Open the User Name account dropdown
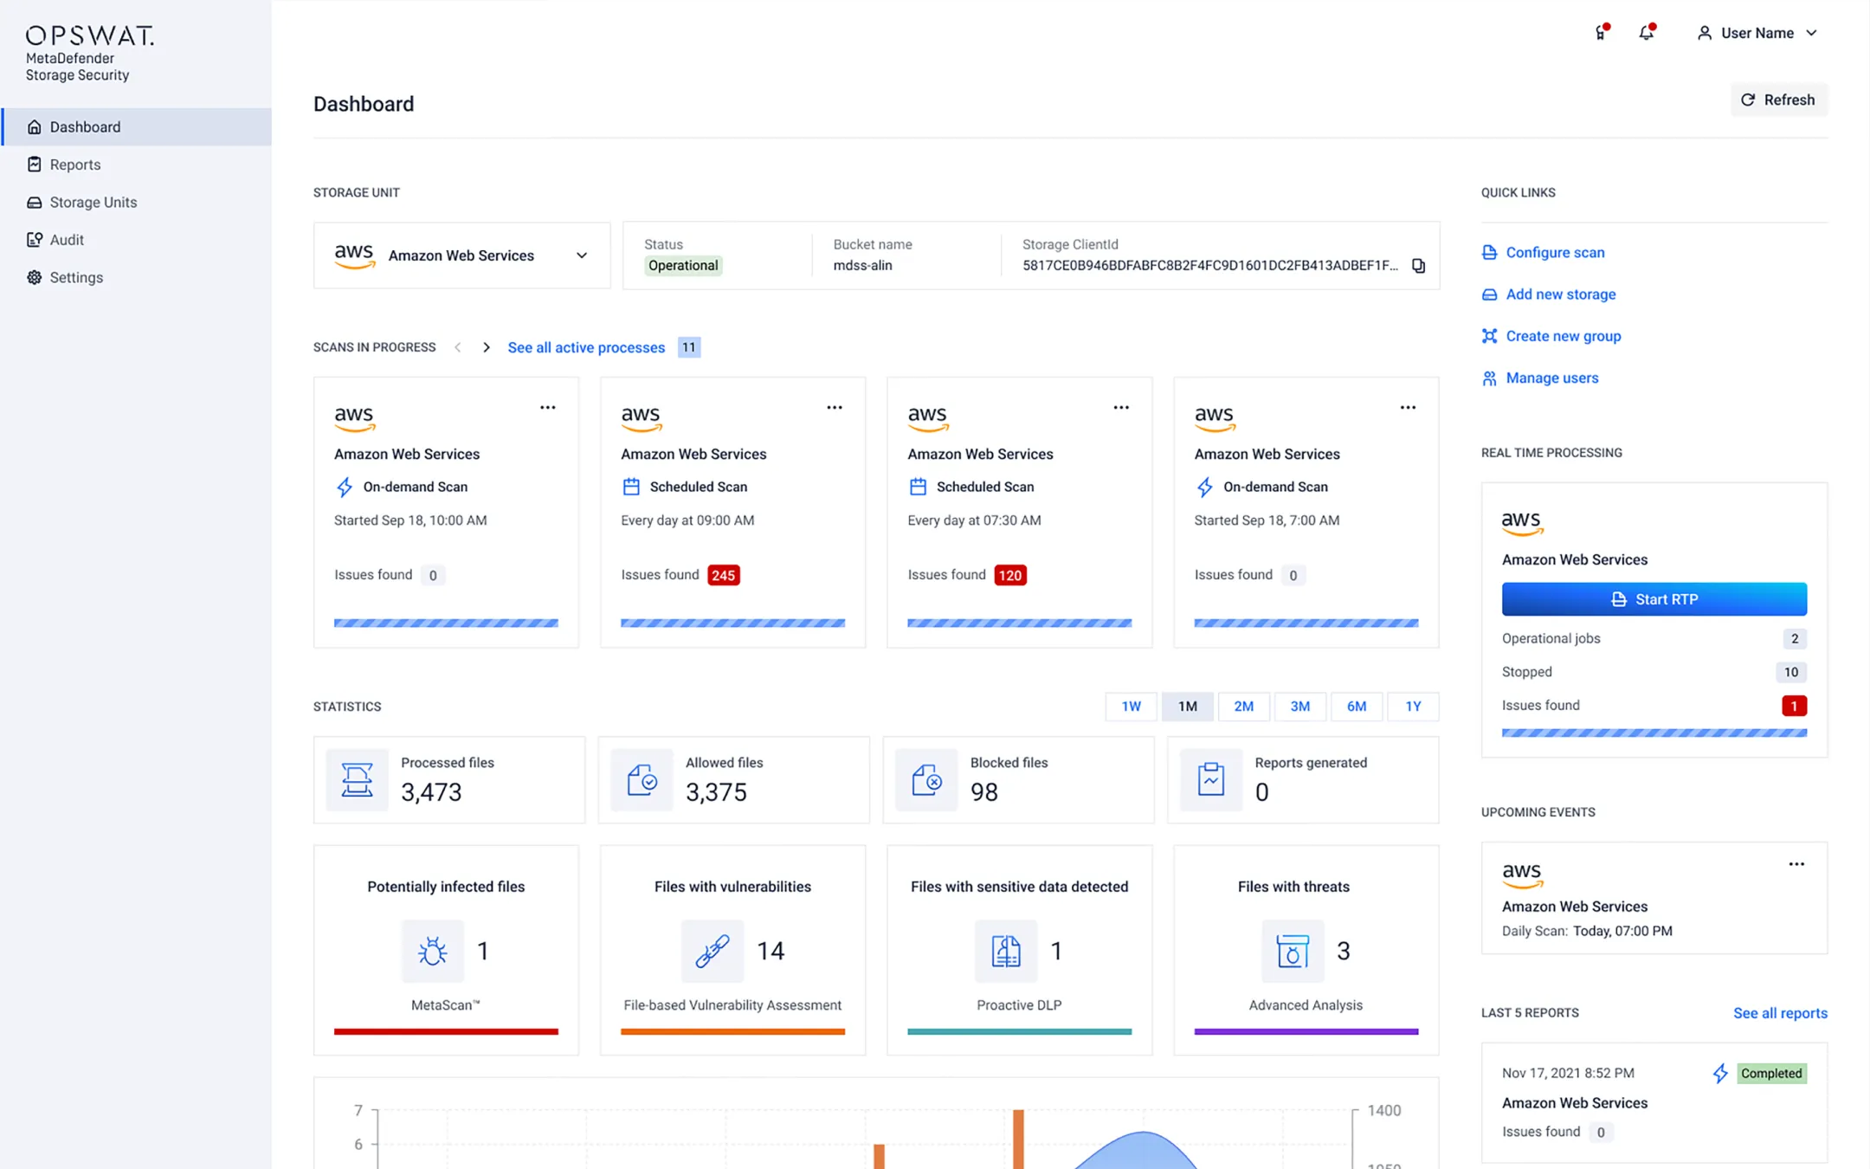1870x1169 pixels. click(x=1757, y=32)
